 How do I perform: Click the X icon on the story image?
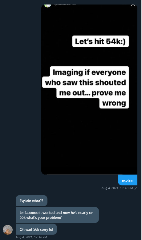(x=133, y=5)
